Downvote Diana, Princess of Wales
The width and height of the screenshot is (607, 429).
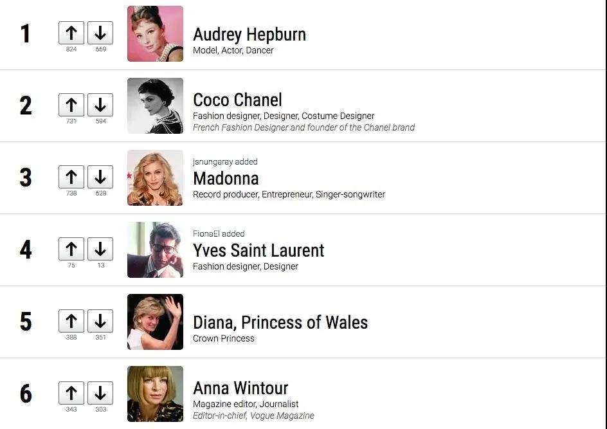click(100, 321)
